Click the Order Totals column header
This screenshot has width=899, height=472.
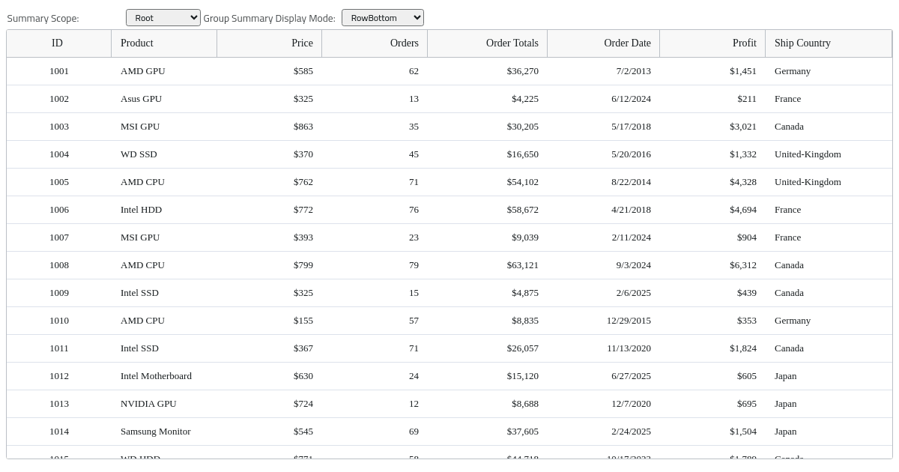[488, 43]
